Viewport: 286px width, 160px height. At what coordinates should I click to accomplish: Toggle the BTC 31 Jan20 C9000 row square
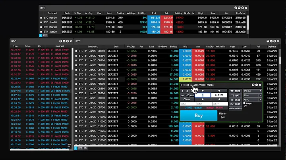76,79
